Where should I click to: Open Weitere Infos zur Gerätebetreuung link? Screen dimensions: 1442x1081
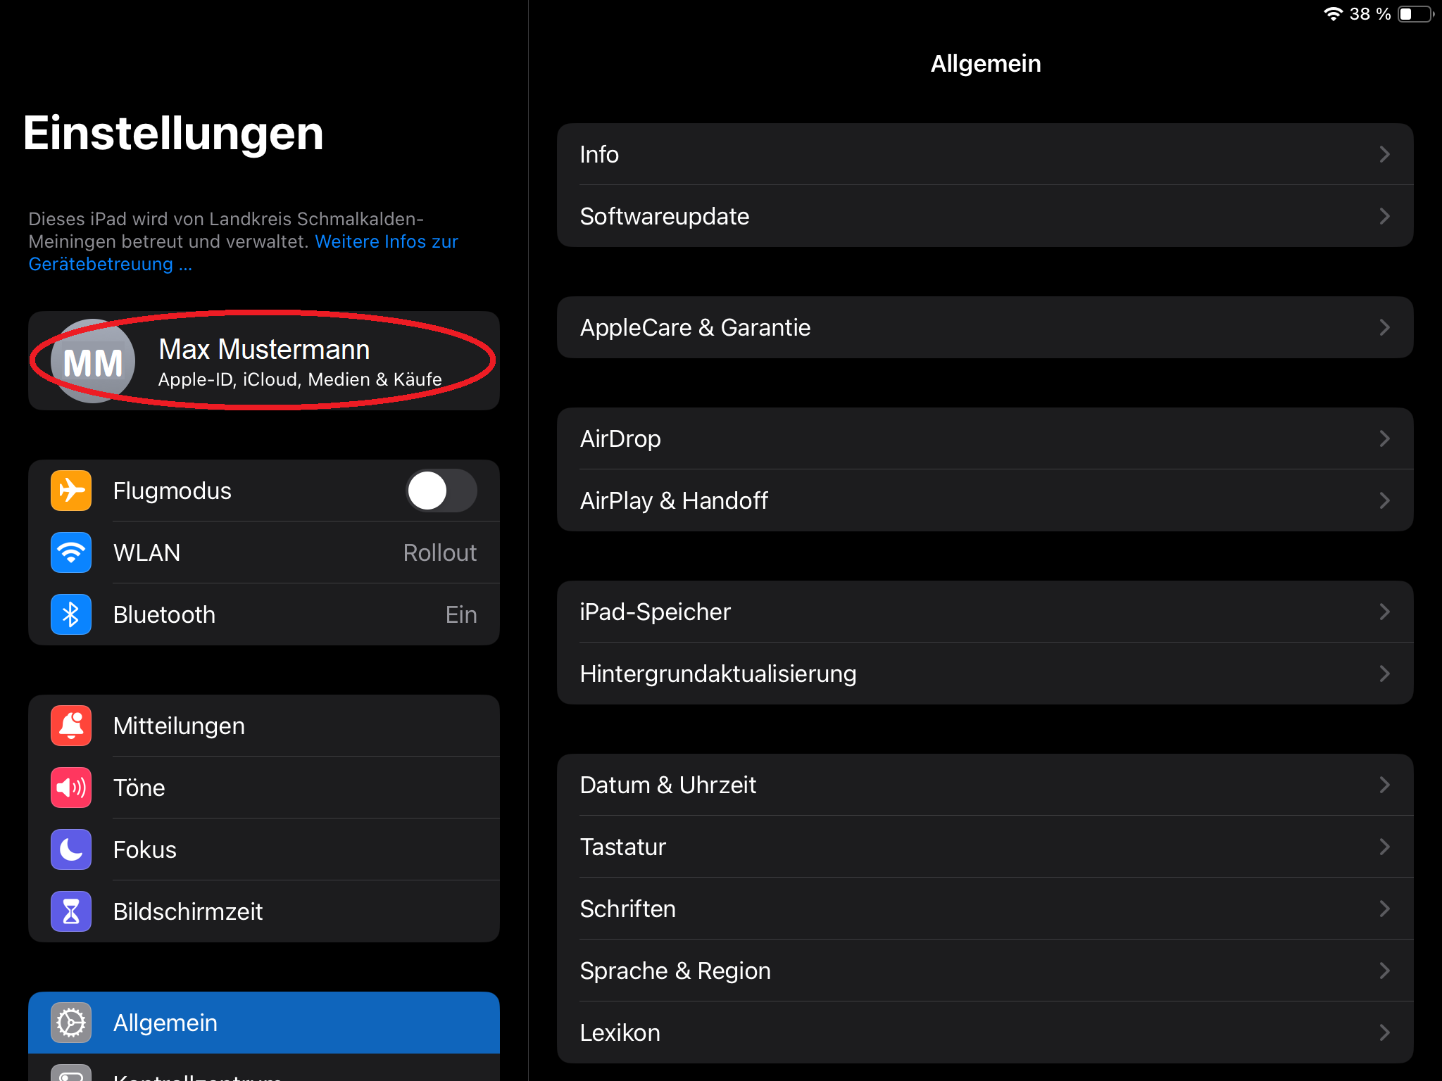pyautogui.click(x=386, y=242)
